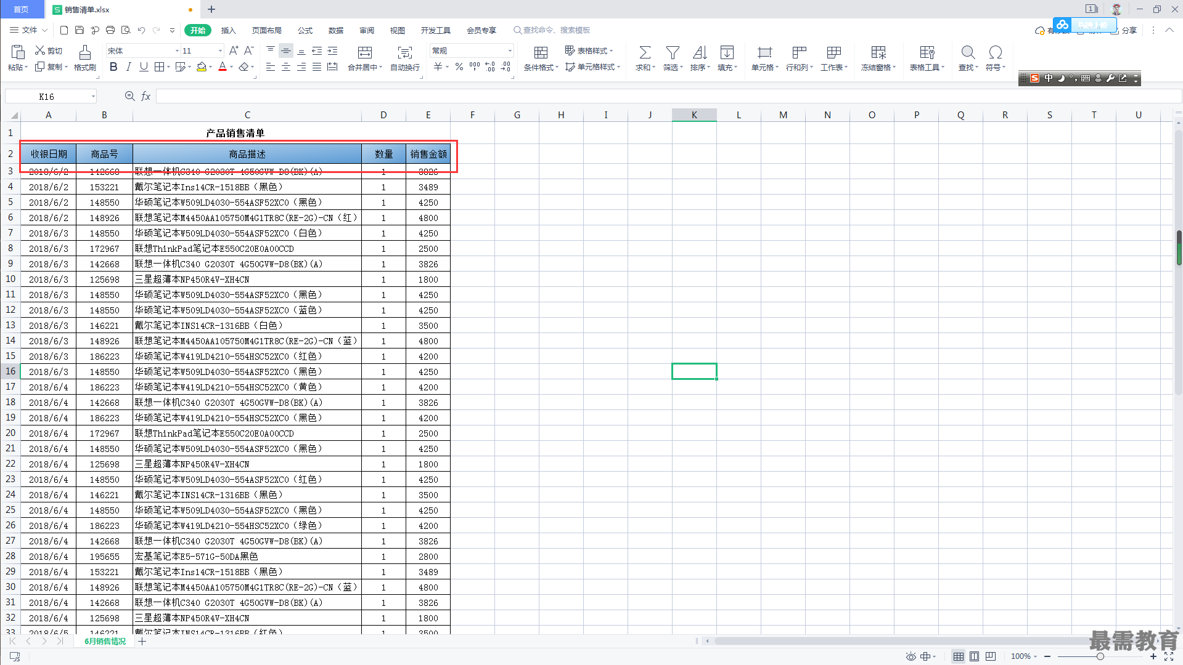The height and width of the screenshot is (665, 1183).
Task: Decrease font size with A- icon
Action: pos(249,50)
